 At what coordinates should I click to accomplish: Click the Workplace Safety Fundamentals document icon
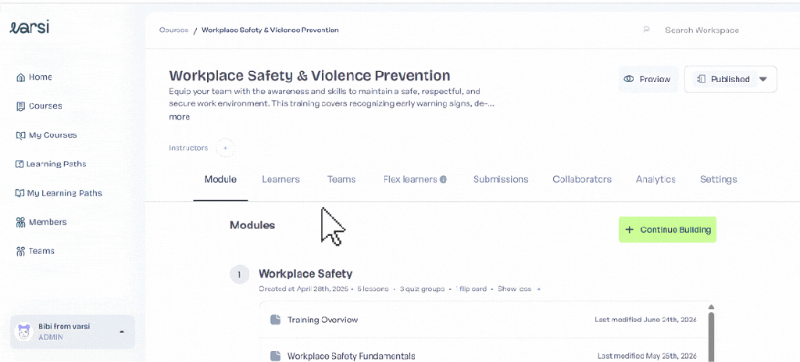coord(276,356)
